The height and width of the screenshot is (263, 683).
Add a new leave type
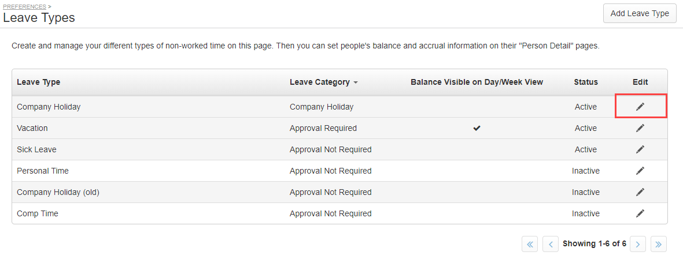(640, 13)
